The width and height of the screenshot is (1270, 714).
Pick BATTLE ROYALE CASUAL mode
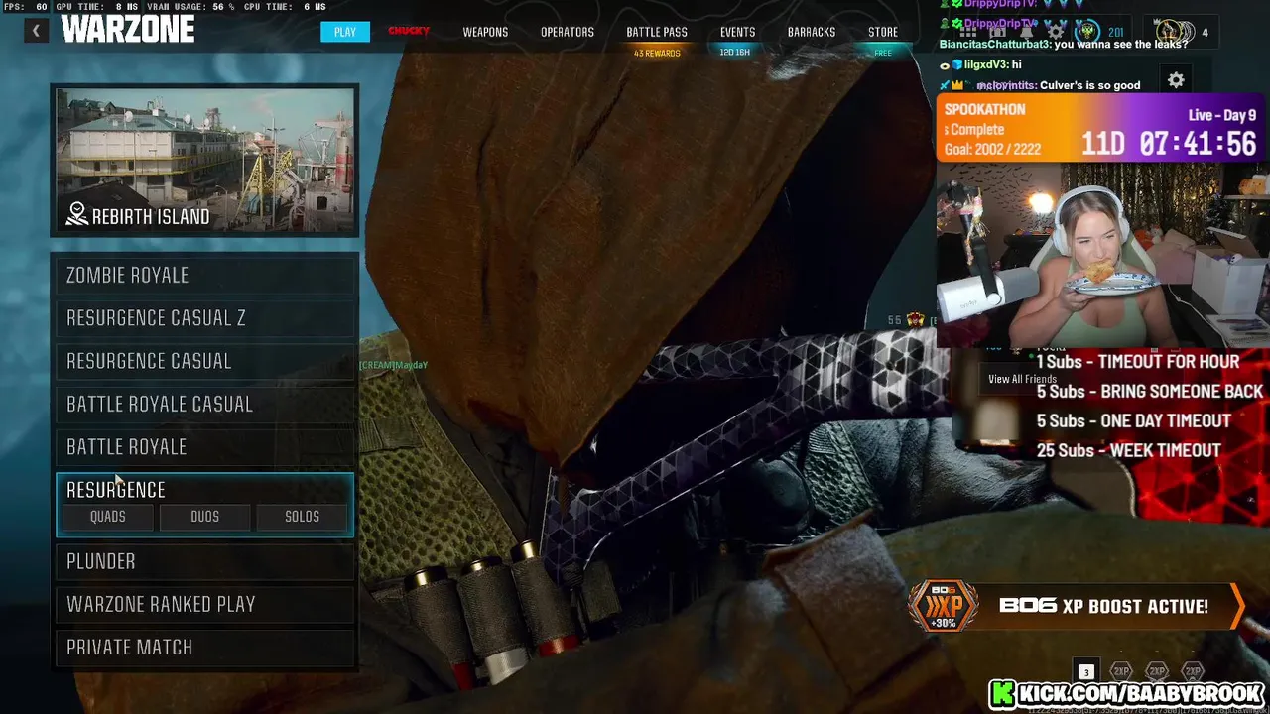pyautogui.click(x=205, y=404)
